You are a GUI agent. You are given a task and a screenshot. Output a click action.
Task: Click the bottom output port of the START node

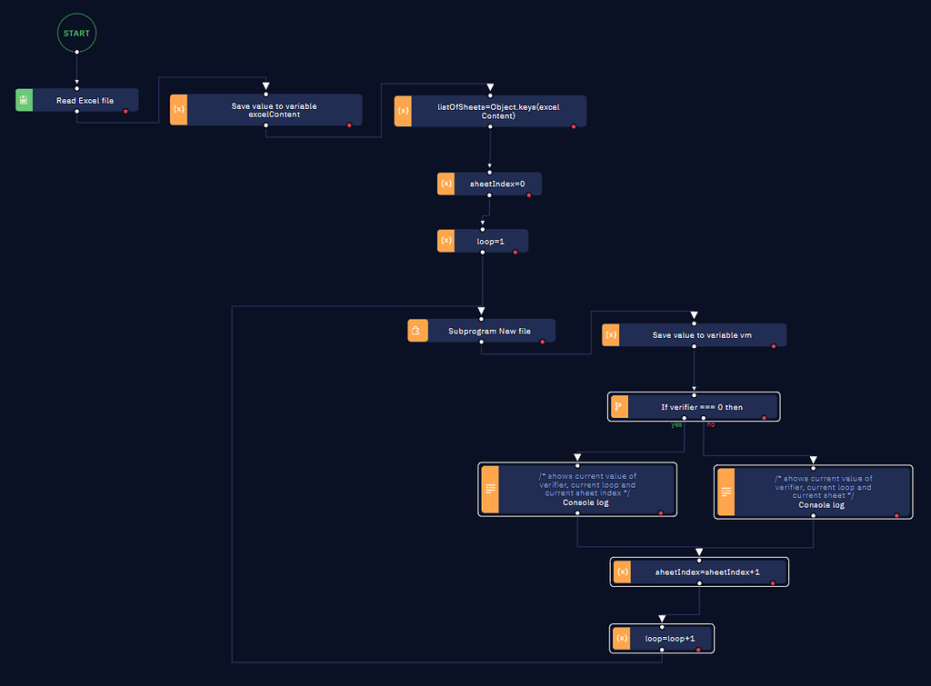76,52
